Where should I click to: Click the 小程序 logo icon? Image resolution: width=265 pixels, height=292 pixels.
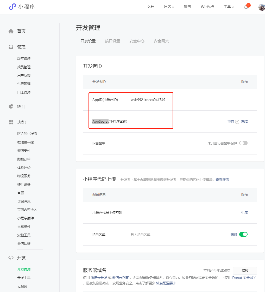click(12, 7)
